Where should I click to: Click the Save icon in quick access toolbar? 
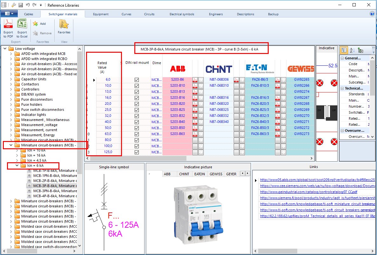[20, 5]
